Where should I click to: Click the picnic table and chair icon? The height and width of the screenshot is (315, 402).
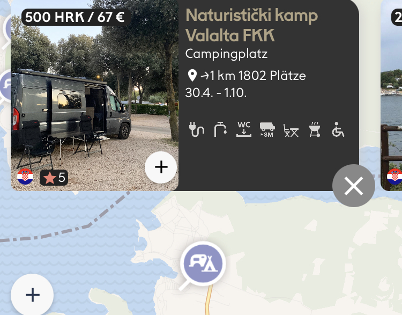(291, 130)
